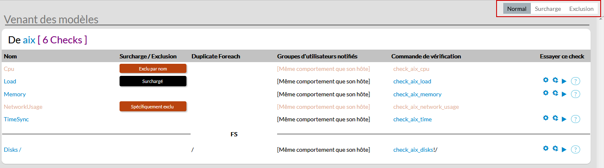Click the first gear icon on the TimeSync row

545,118
